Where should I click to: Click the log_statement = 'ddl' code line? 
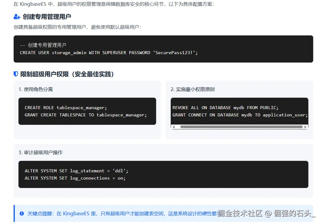pos(76,171)
